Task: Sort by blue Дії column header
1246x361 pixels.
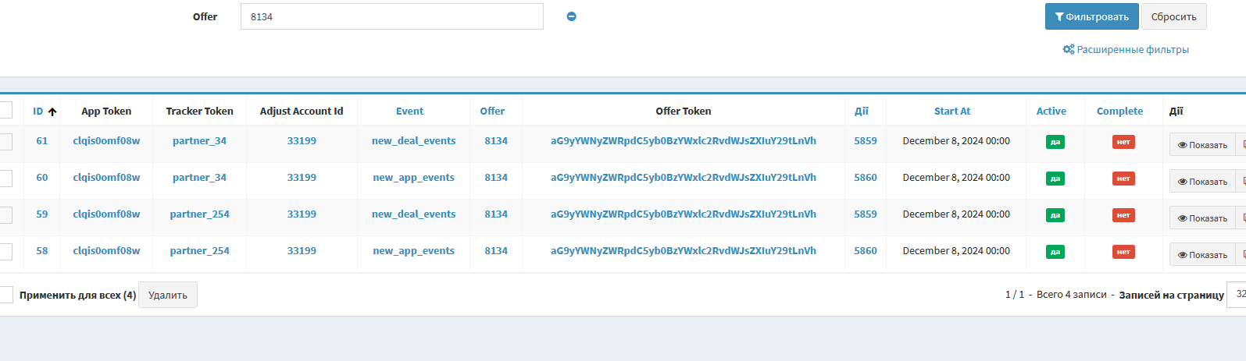Action: (x=861, y=111)
